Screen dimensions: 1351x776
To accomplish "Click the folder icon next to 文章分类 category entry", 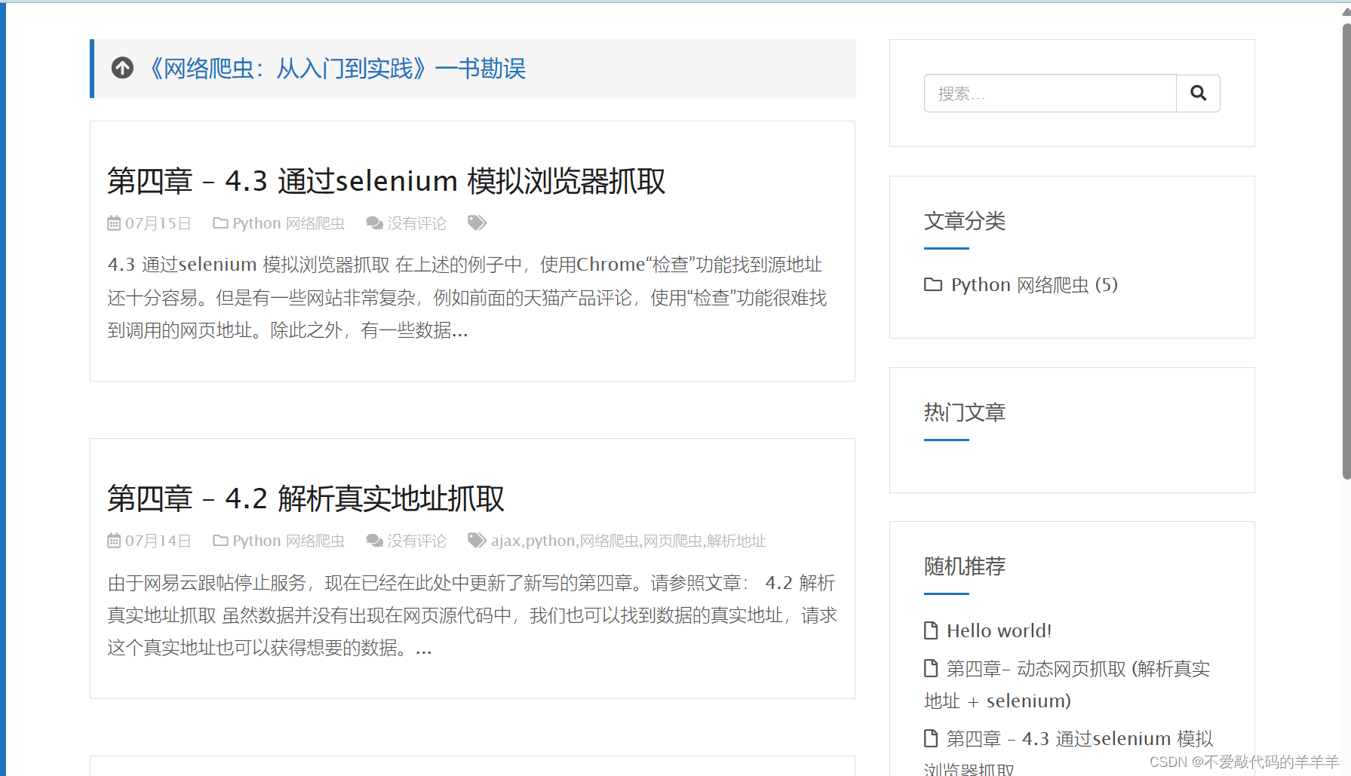I will [x=933, y=284].
